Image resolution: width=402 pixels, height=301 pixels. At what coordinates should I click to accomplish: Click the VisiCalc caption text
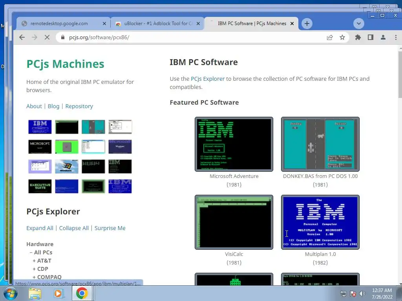[234, 254]
